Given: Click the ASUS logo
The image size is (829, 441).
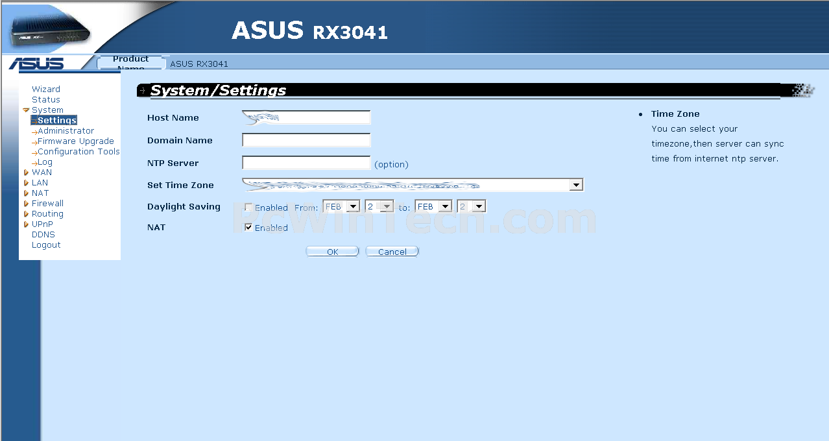Looking at the screenshot, I should pos(37,64).
